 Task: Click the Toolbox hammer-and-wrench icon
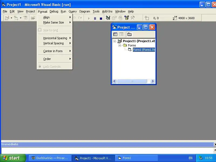coord(133,18)
